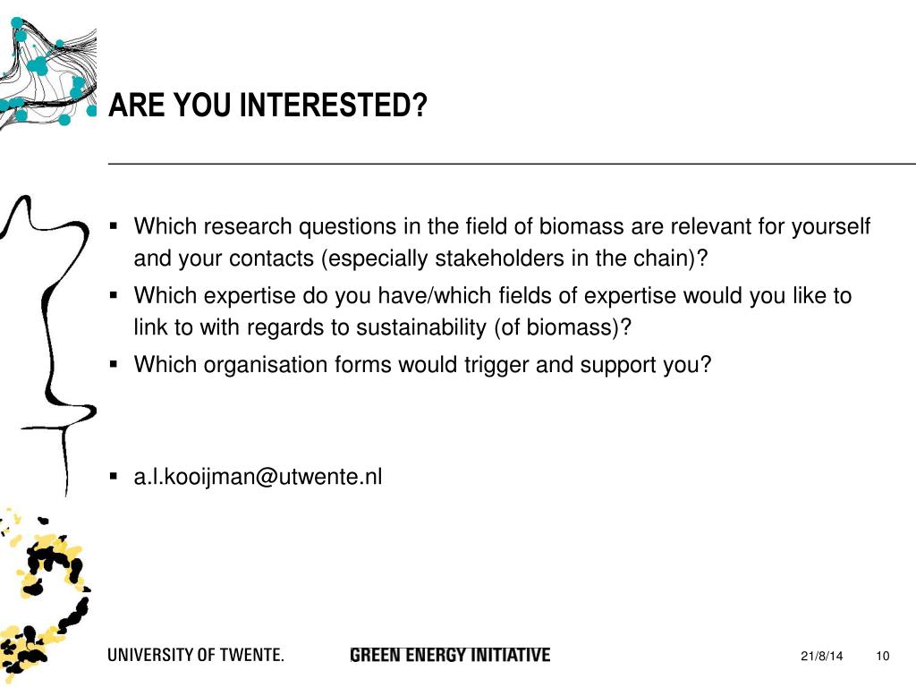
Task: Click the email a.l.kooijman@utwente.nl
Action: (258, 477)
